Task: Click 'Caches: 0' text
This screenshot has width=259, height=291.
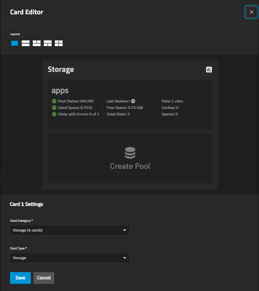Action: pyautogui.click(x=170, y=108)
